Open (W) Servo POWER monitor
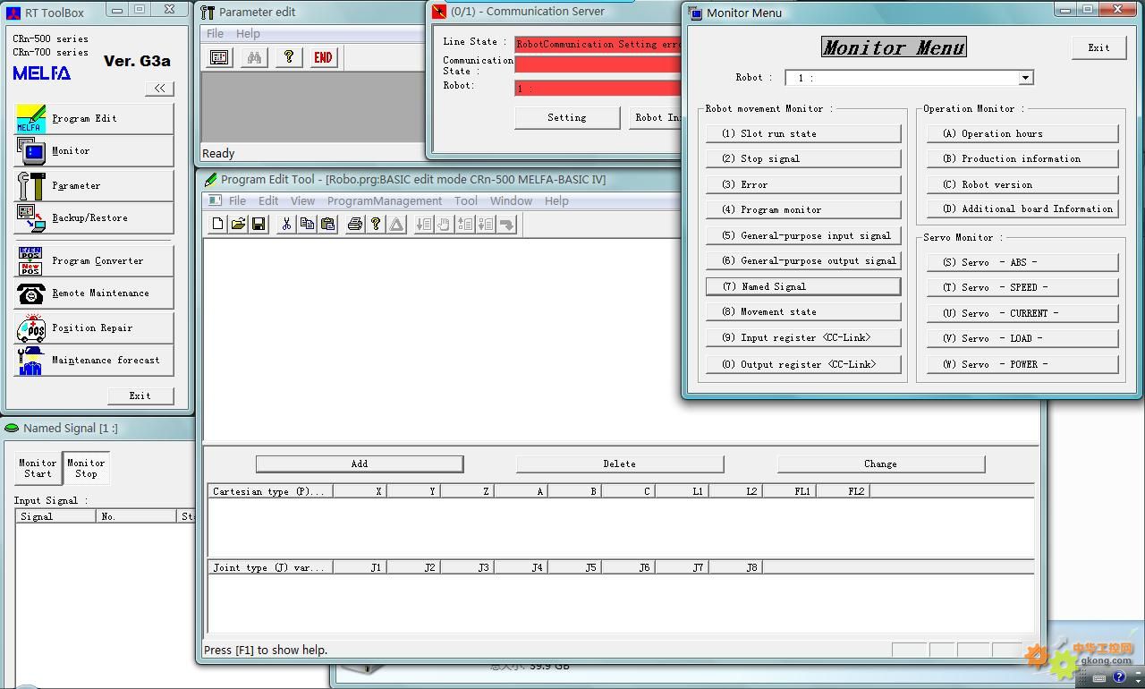 [x=1022, y=364]
